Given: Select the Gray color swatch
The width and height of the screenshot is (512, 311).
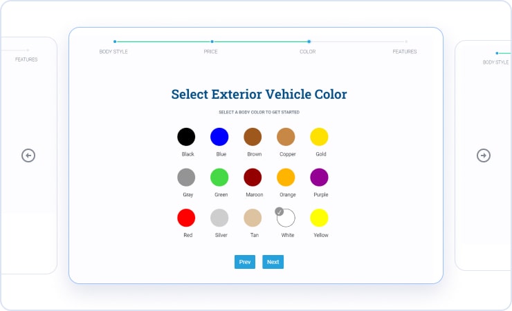Looking at the screenshot, I should [186, 178].
